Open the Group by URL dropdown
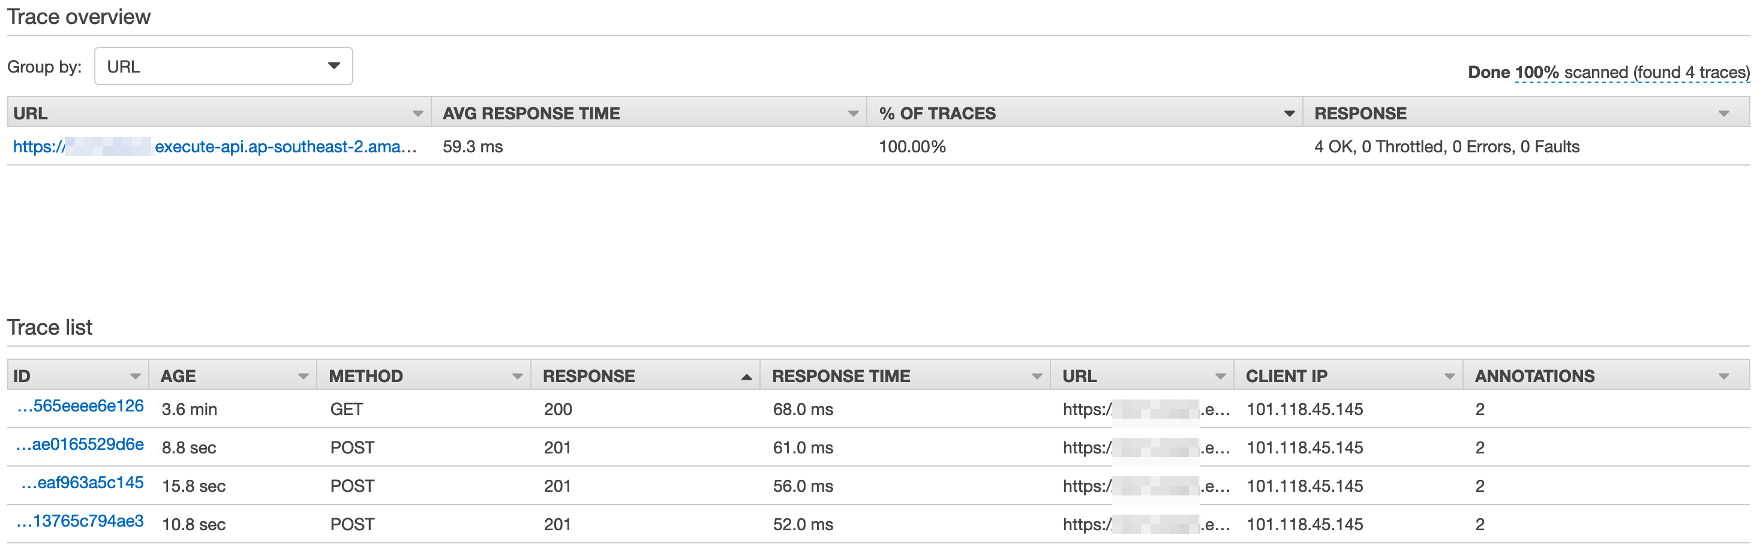The image size is (1760, 559). click(x=223, y=67)
